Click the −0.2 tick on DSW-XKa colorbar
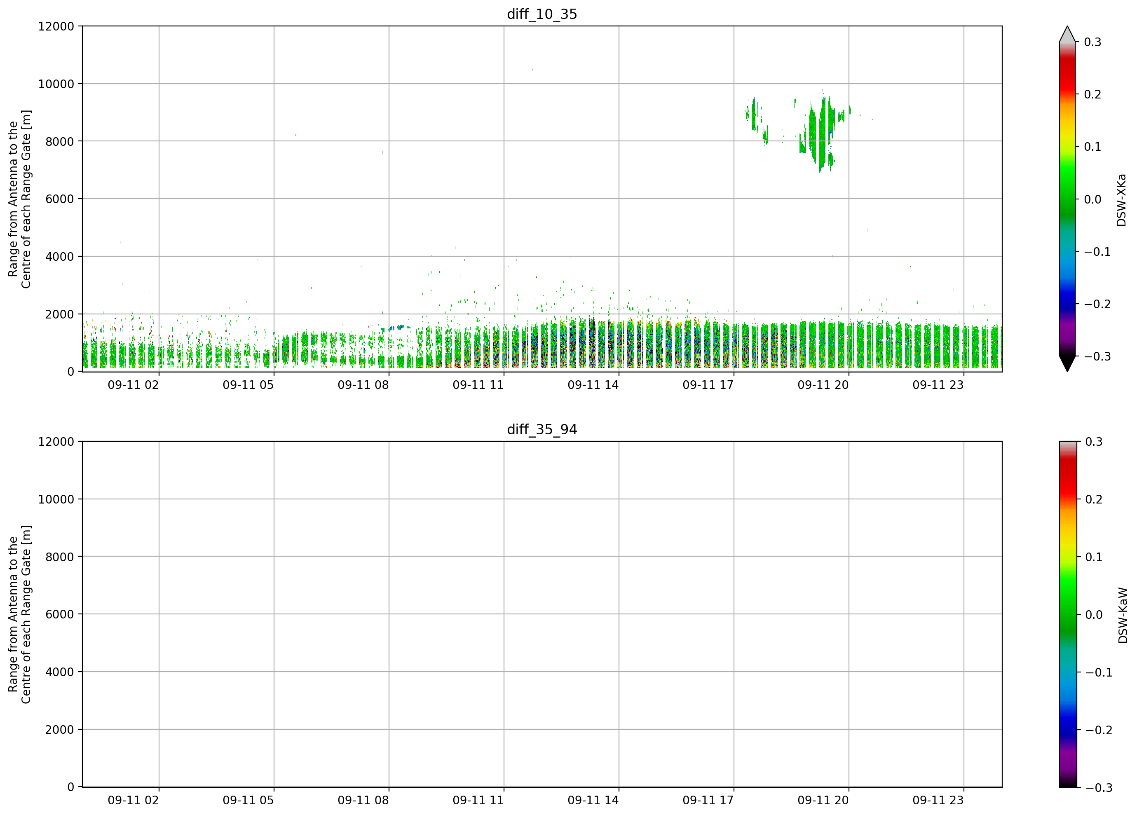Screen dimensions: 1137x815 coord(1097,304)
